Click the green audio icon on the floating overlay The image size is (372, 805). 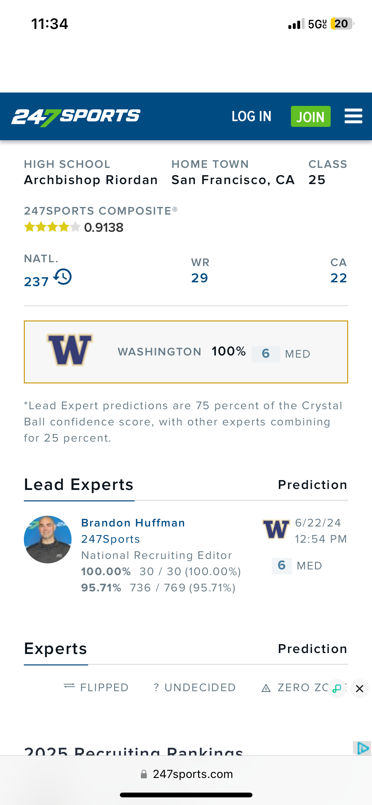(337, 688)
